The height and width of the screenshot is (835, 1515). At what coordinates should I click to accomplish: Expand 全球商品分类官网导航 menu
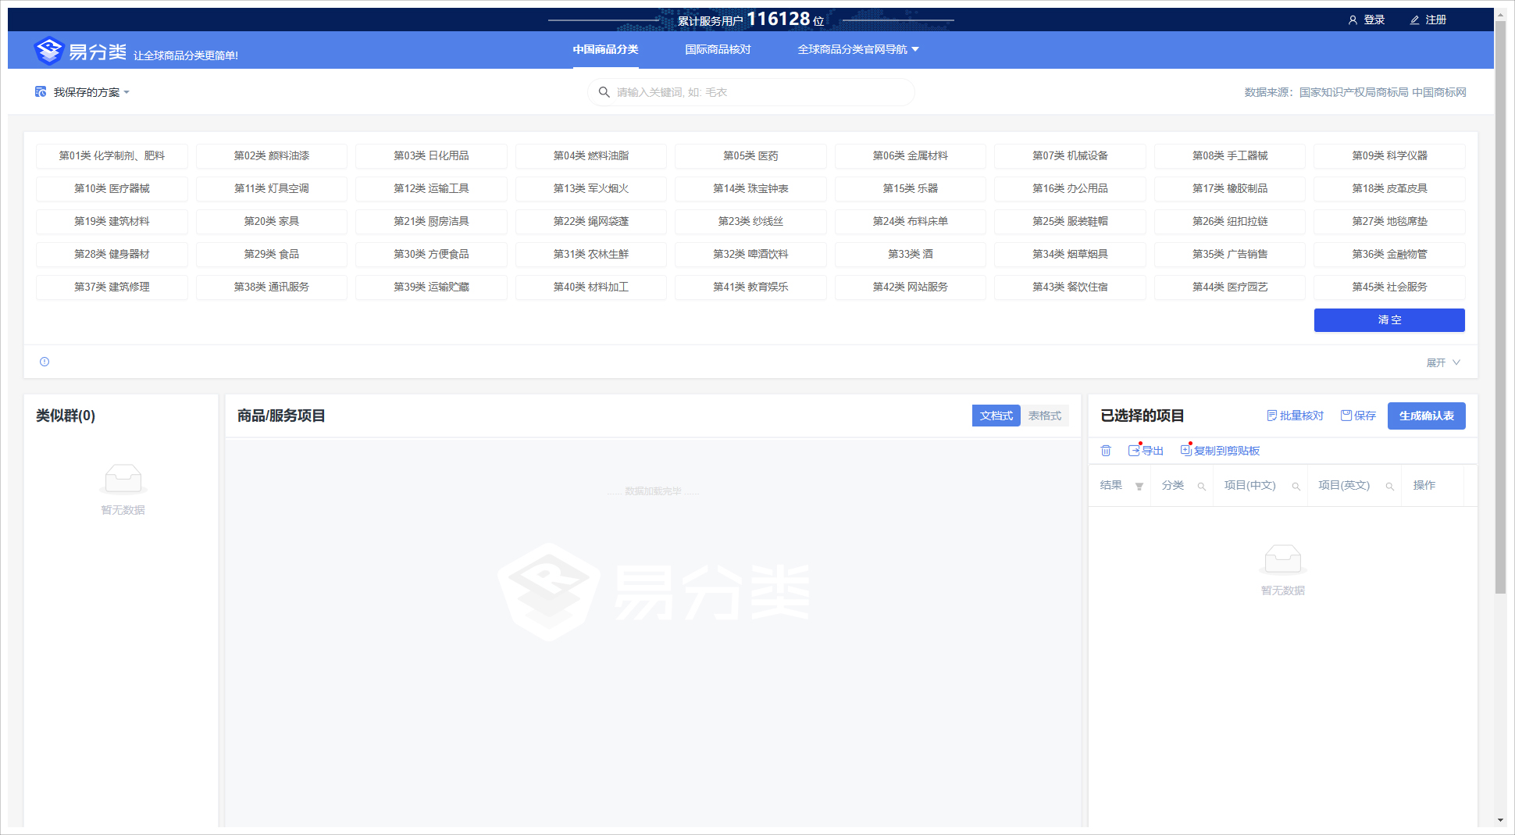tap(857, 49)
